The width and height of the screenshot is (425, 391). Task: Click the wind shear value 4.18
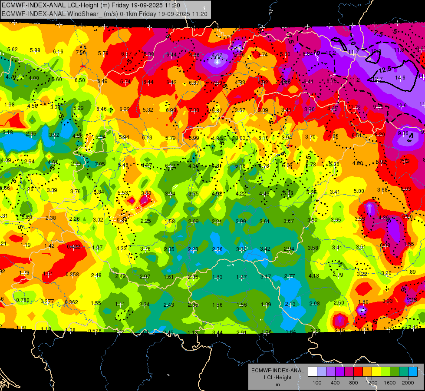[x=313, y=276]
